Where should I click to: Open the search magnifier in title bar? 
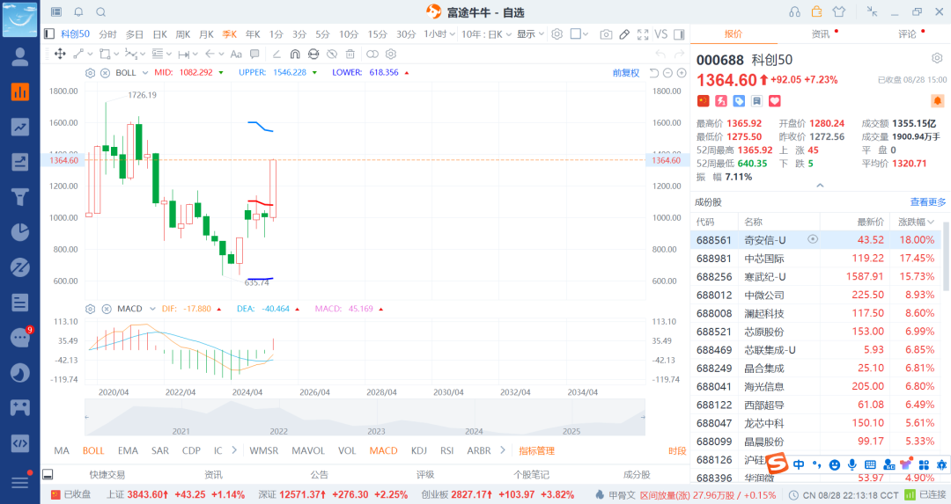[x=101, y=12]
